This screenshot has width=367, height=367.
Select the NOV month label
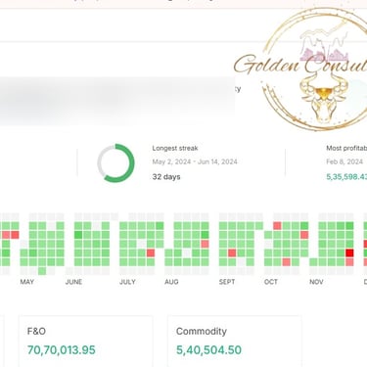point(316,282)
